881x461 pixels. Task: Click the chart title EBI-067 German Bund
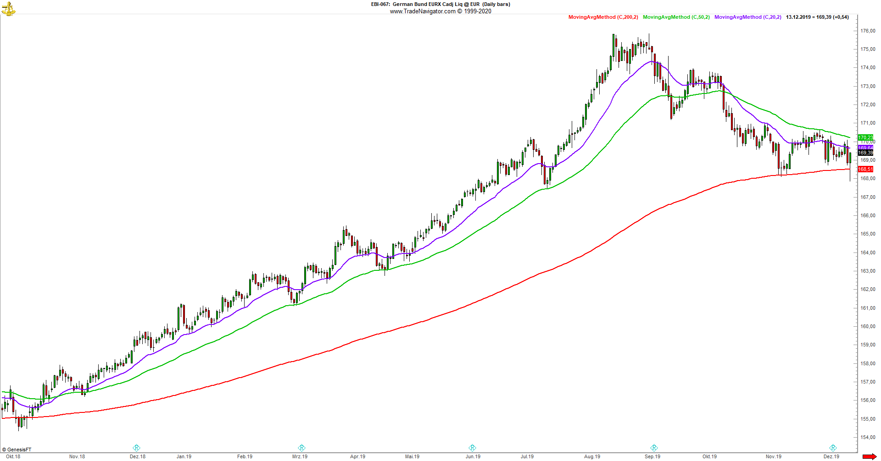coord(440,4)
